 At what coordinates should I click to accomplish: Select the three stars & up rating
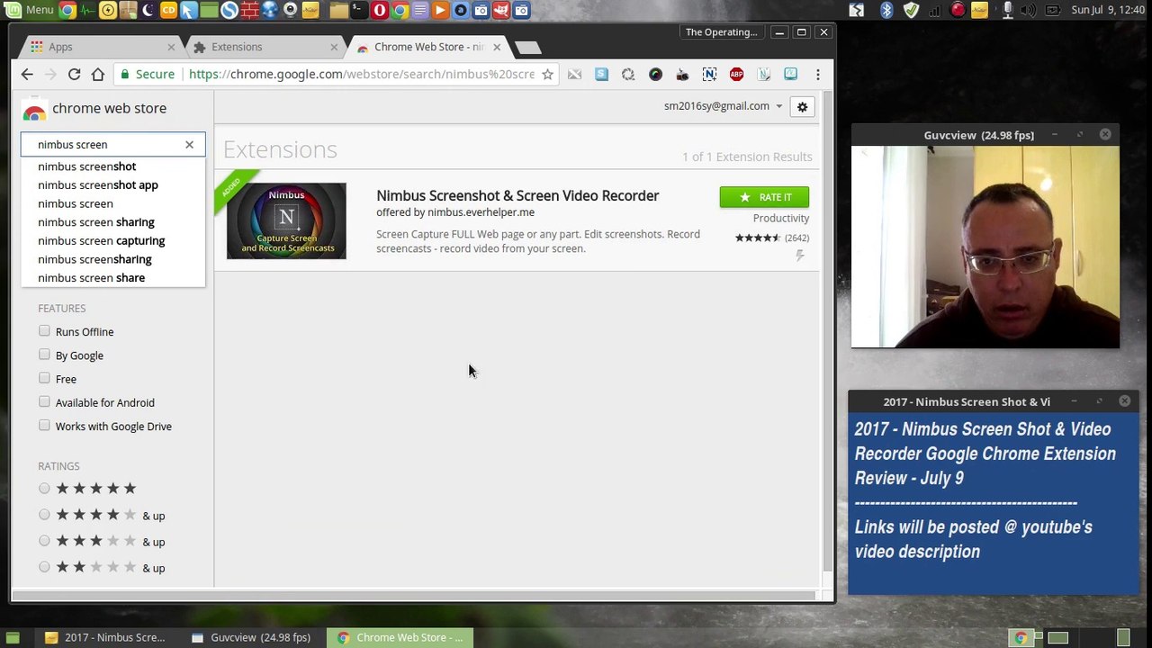click(44, 541)
